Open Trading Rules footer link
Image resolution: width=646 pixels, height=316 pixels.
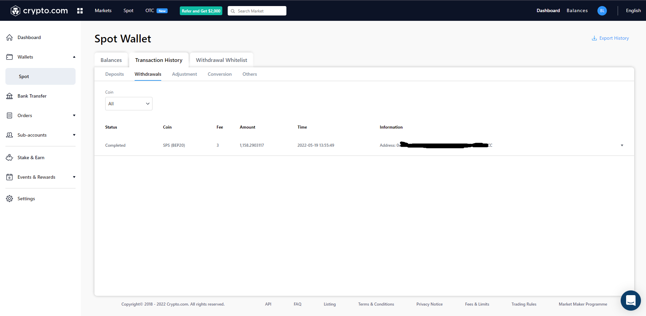point(524,304)
